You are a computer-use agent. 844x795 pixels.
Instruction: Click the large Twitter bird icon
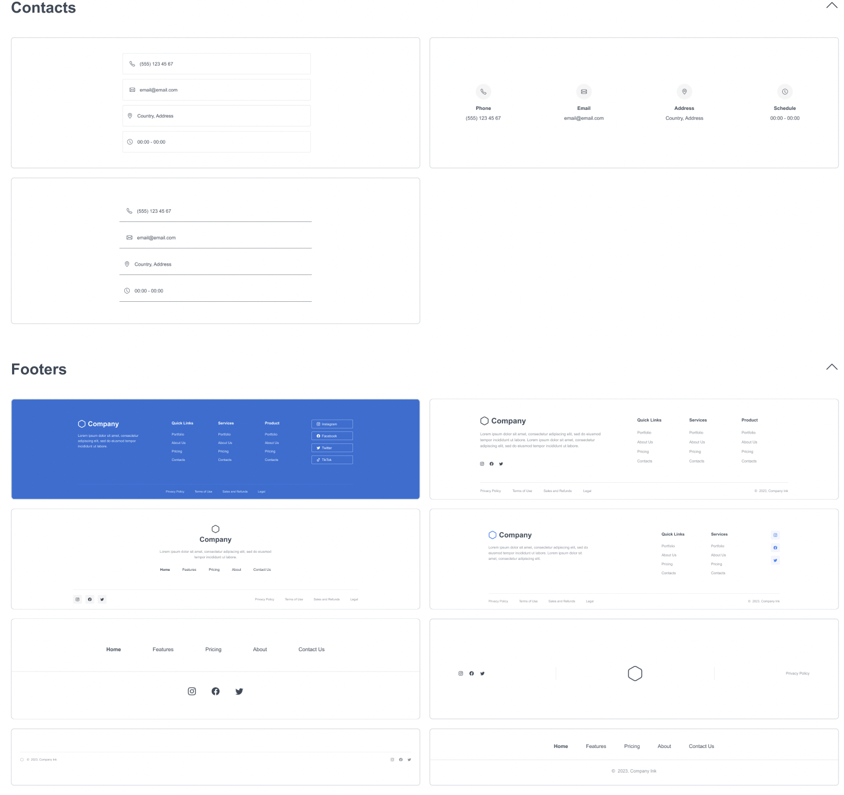(x=239, y=692)
